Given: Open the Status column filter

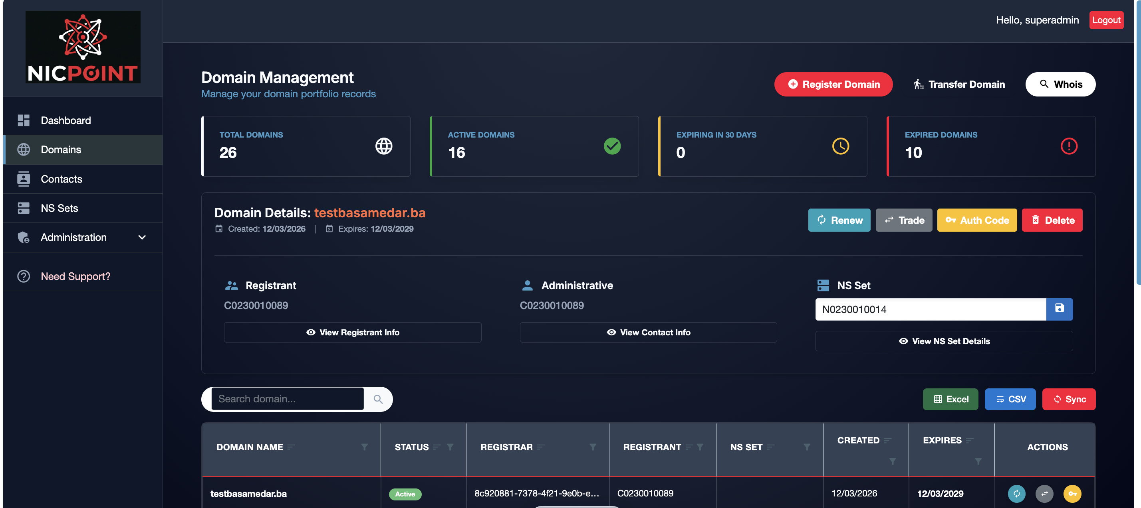Looking at the screenshot, I should coord(450,447).
